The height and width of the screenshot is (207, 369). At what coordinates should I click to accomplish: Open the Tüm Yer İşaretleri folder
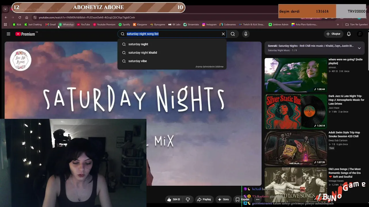[x=357, y=24]
